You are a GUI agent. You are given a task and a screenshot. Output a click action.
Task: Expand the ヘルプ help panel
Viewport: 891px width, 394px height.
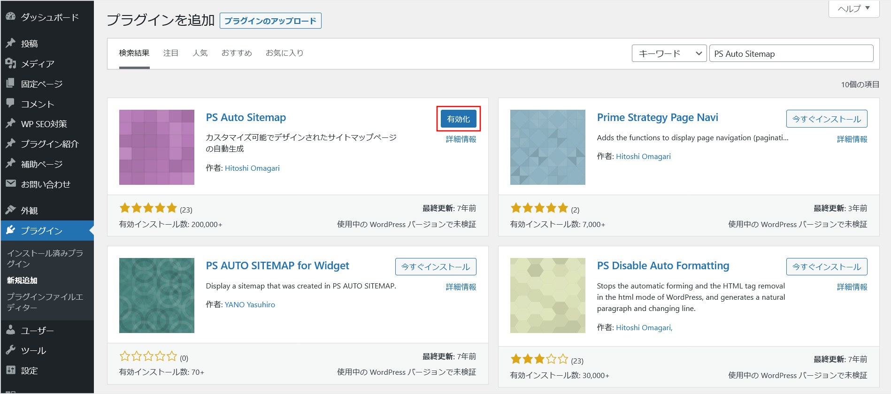point(854,8)
